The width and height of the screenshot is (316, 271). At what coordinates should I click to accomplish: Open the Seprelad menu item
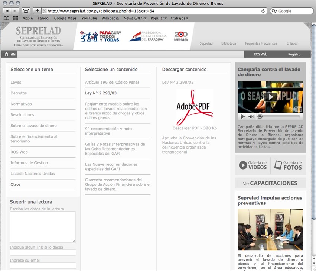click(x=206, y=43)
